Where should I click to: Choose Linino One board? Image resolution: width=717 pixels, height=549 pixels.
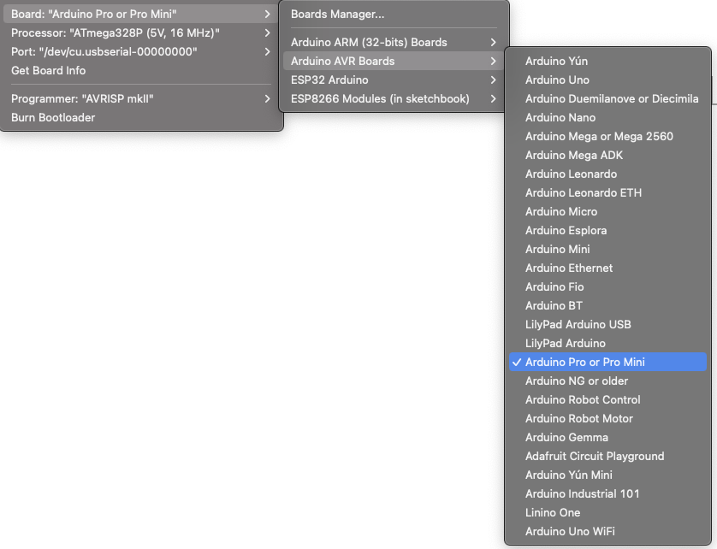tap(607, 512)
